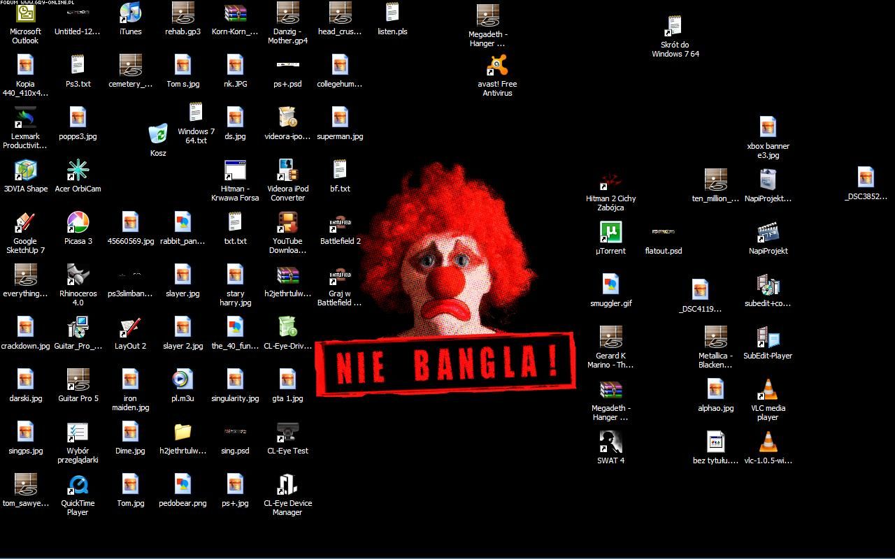Select the VLC media player shortcut
895x559 pixels.
768,390
